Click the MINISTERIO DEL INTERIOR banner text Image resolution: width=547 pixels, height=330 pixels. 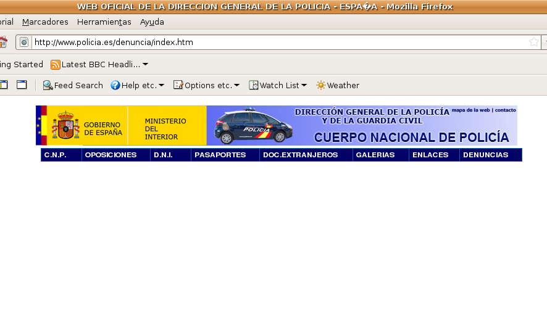[x=165, y=129]
